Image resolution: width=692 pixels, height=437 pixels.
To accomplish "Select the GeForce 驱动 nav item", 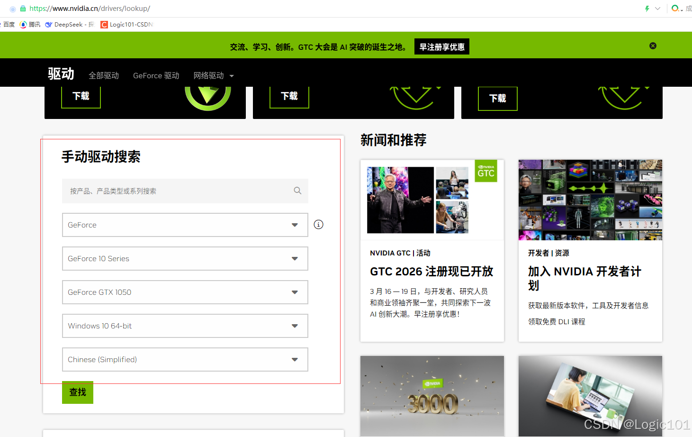I will pos(156,76).
